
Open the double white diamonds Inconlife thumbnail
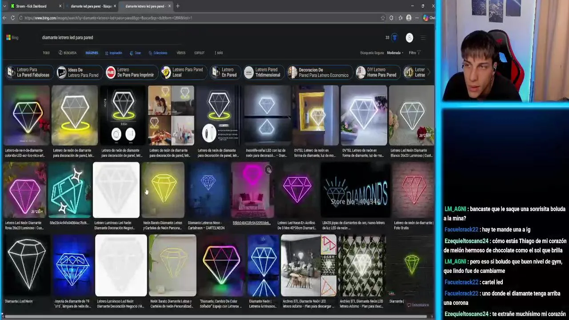[x=267, y=116]
